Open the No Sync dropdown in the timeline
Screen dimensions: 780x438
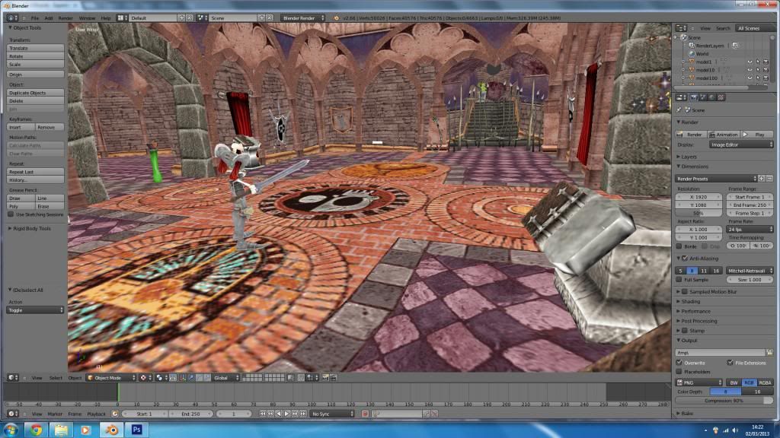pos(332,414)
